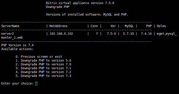Click the Roles column header
The image size is (179, 94).
point(161,26)
